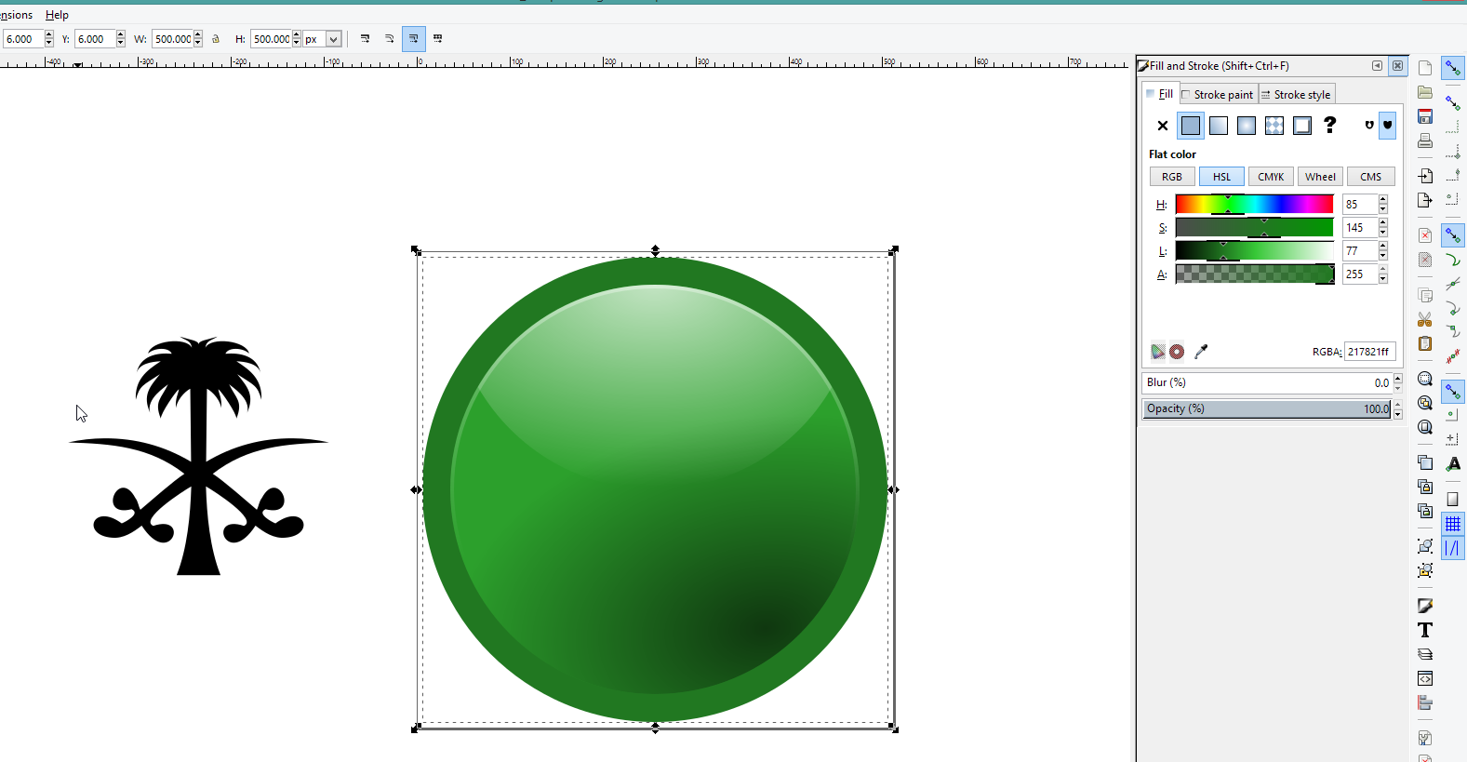Collapse the Fill and Stroke panel

[1377, 66]
